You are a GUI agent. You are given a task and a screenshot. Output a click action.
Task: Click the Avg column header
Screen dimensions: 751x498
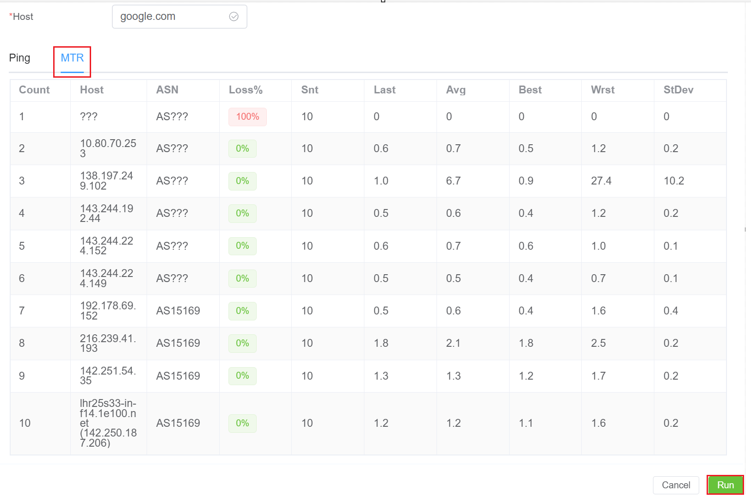(x=456, y=90)
